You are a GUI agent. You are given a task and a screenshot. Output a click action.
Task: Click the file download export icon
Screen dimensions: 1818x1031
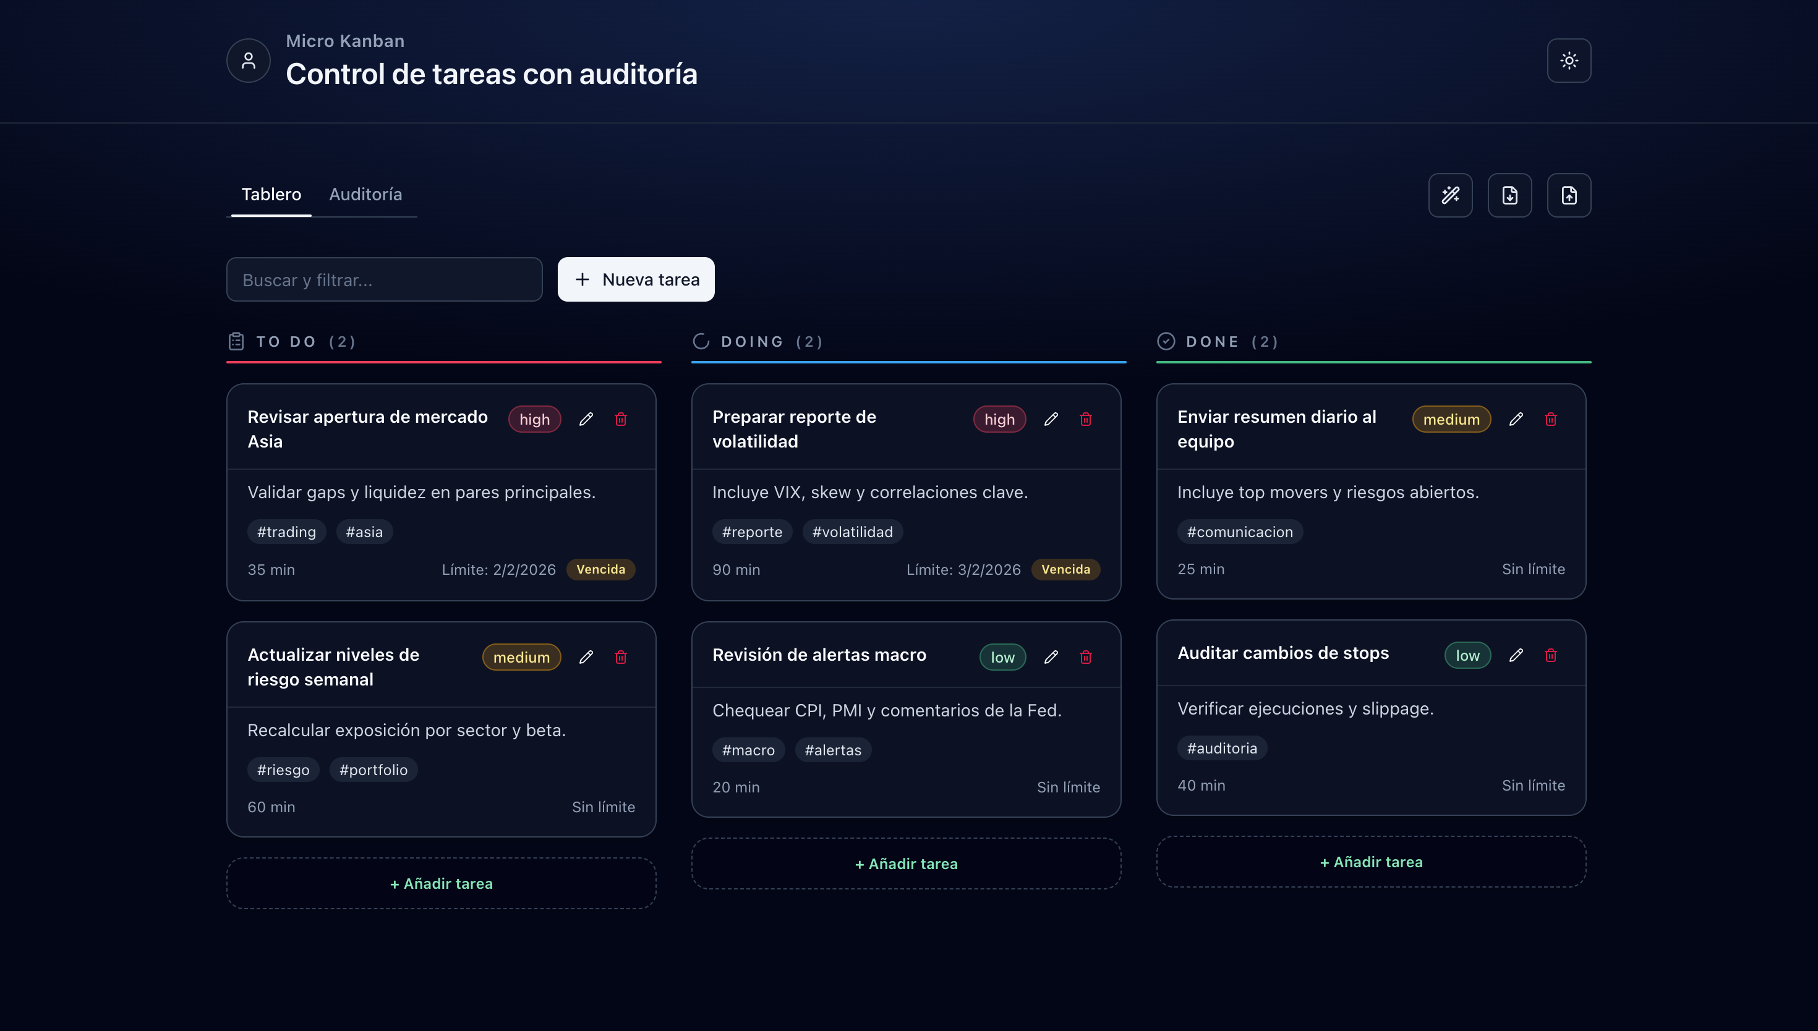1509,195
